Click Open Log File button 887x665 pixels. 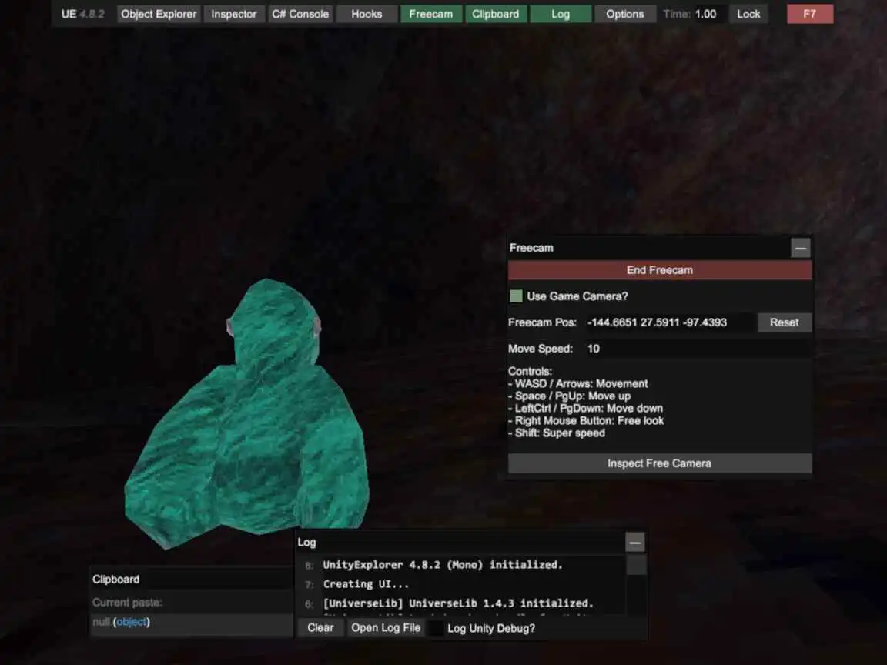(x=386, y=628)
